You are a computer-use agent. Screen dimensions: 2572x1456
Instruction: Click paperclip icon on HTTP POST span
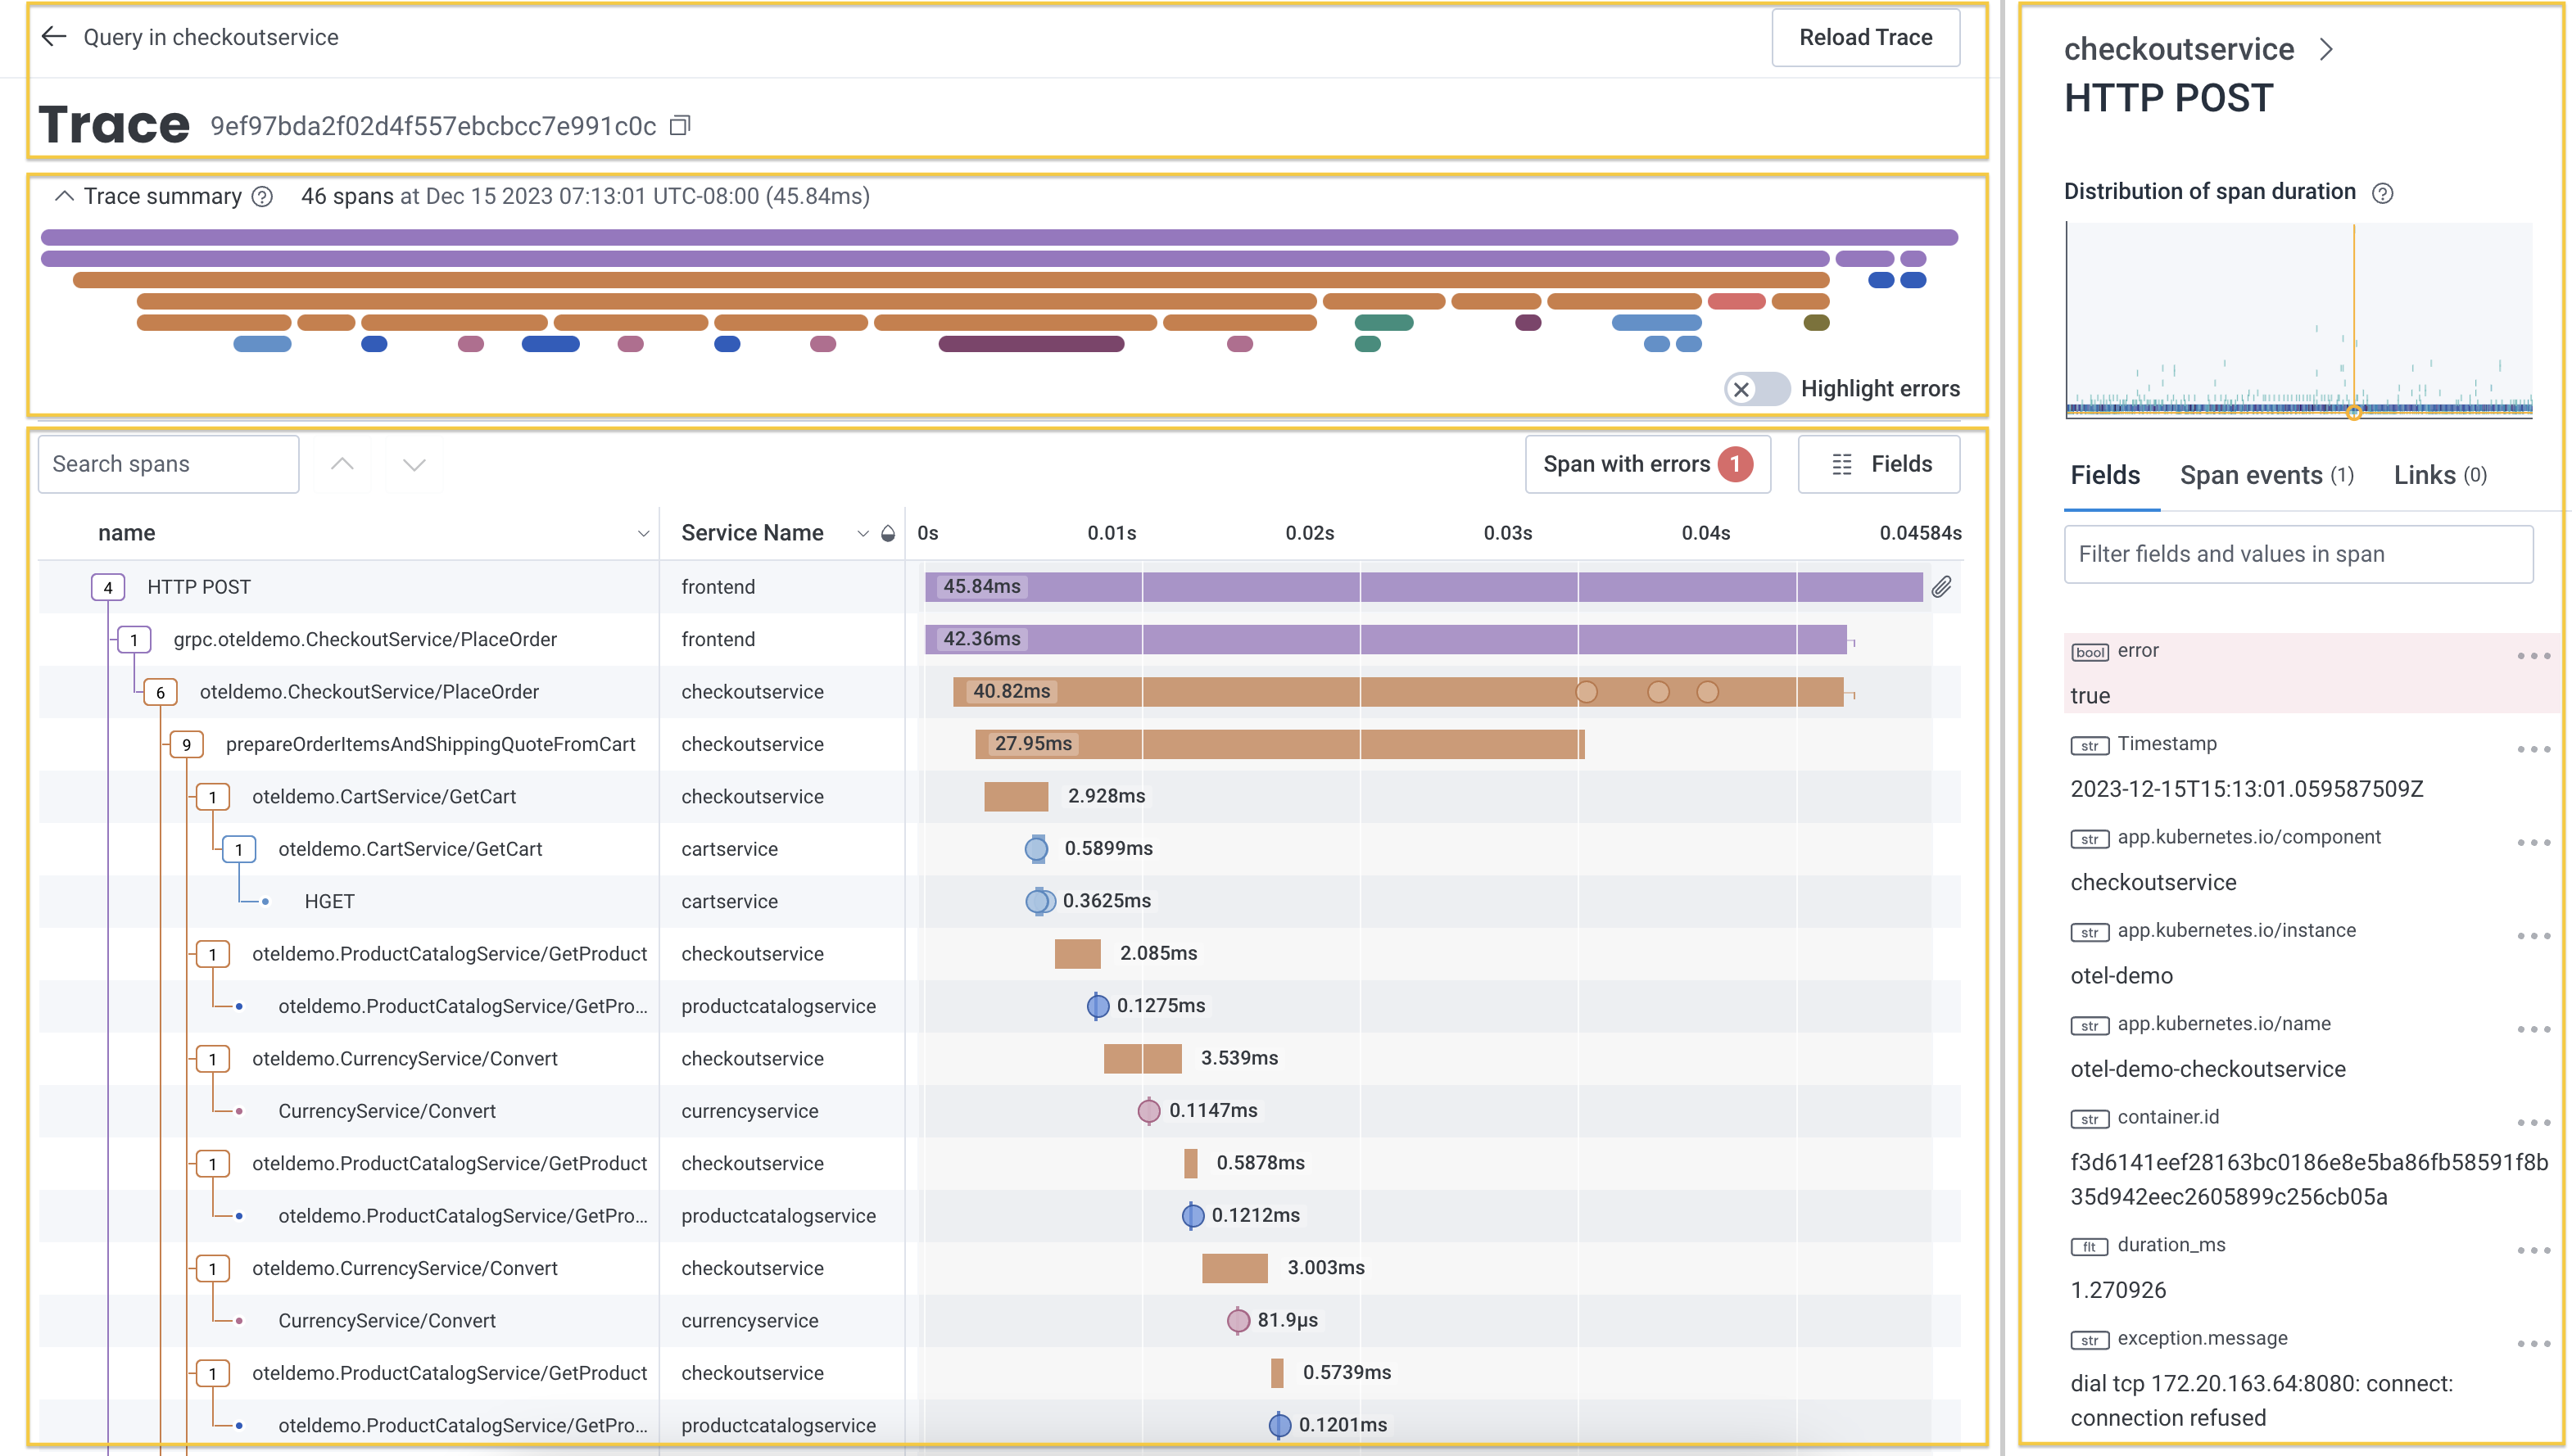point(1941,587)
